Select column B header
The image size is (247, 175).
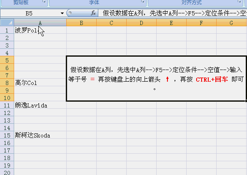(x=81, y=23)
